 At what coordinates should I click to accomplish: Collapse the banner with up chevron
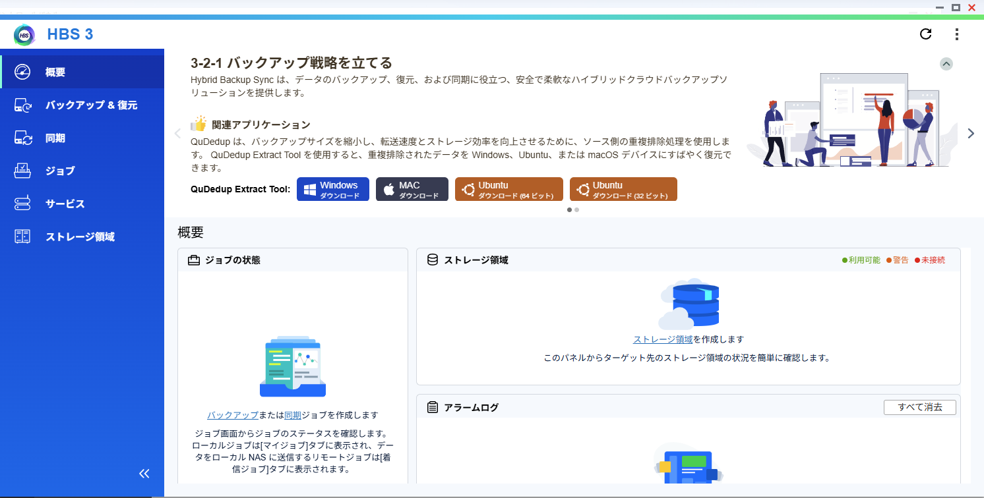coord(946,64)
